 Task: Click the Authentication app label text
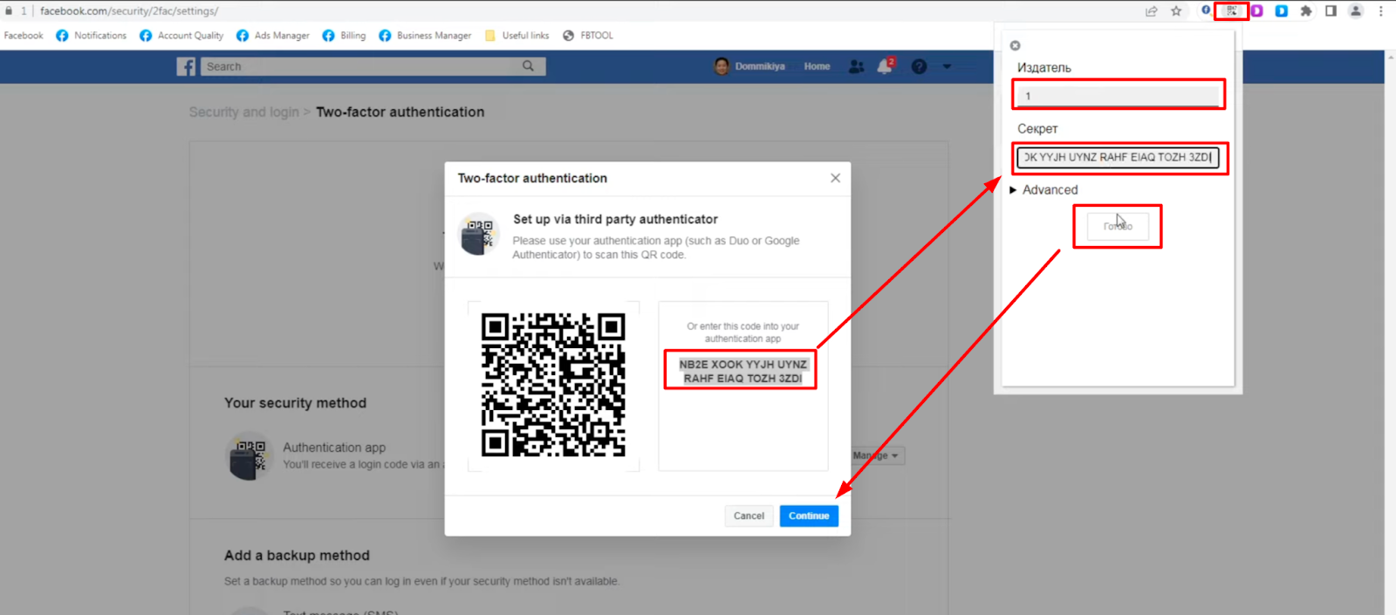[x=334, y=448]
